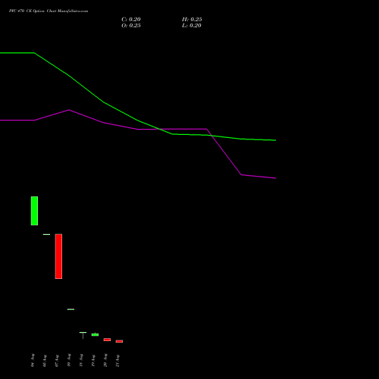Viewport: 379px width, 379px height.
Task: Click the small green candle body
Action: [95, 335]
